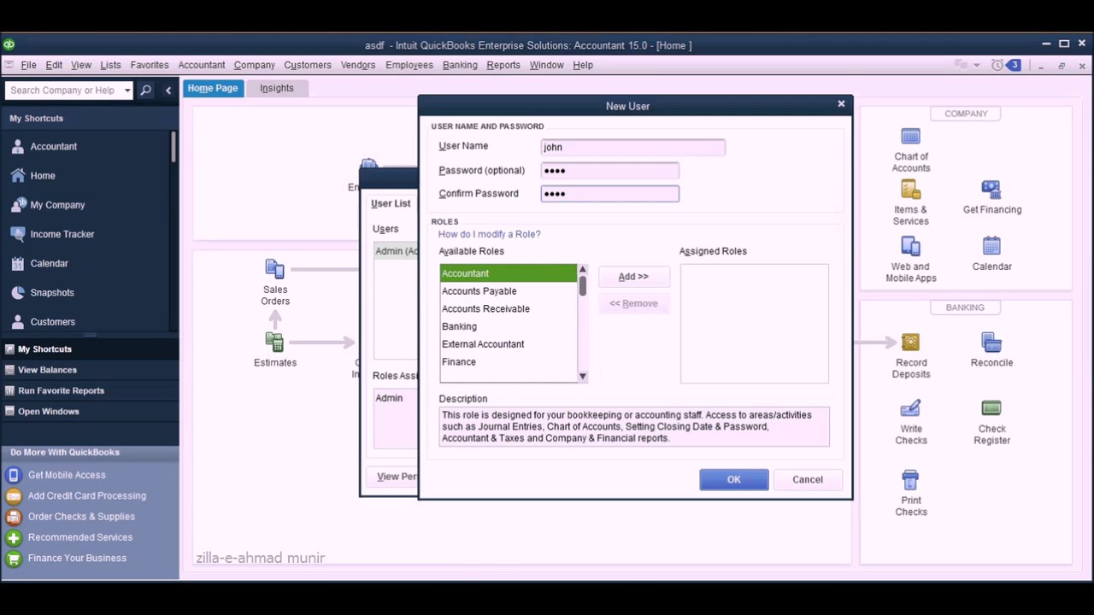Image resolution: width=1094 pixels, height=615 pixels.
Task: Select Accounts Payable role
Action: click(x=509, y=291)
